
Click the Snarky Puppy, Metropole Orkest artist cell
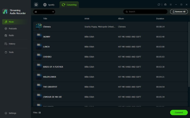[100, 27]
